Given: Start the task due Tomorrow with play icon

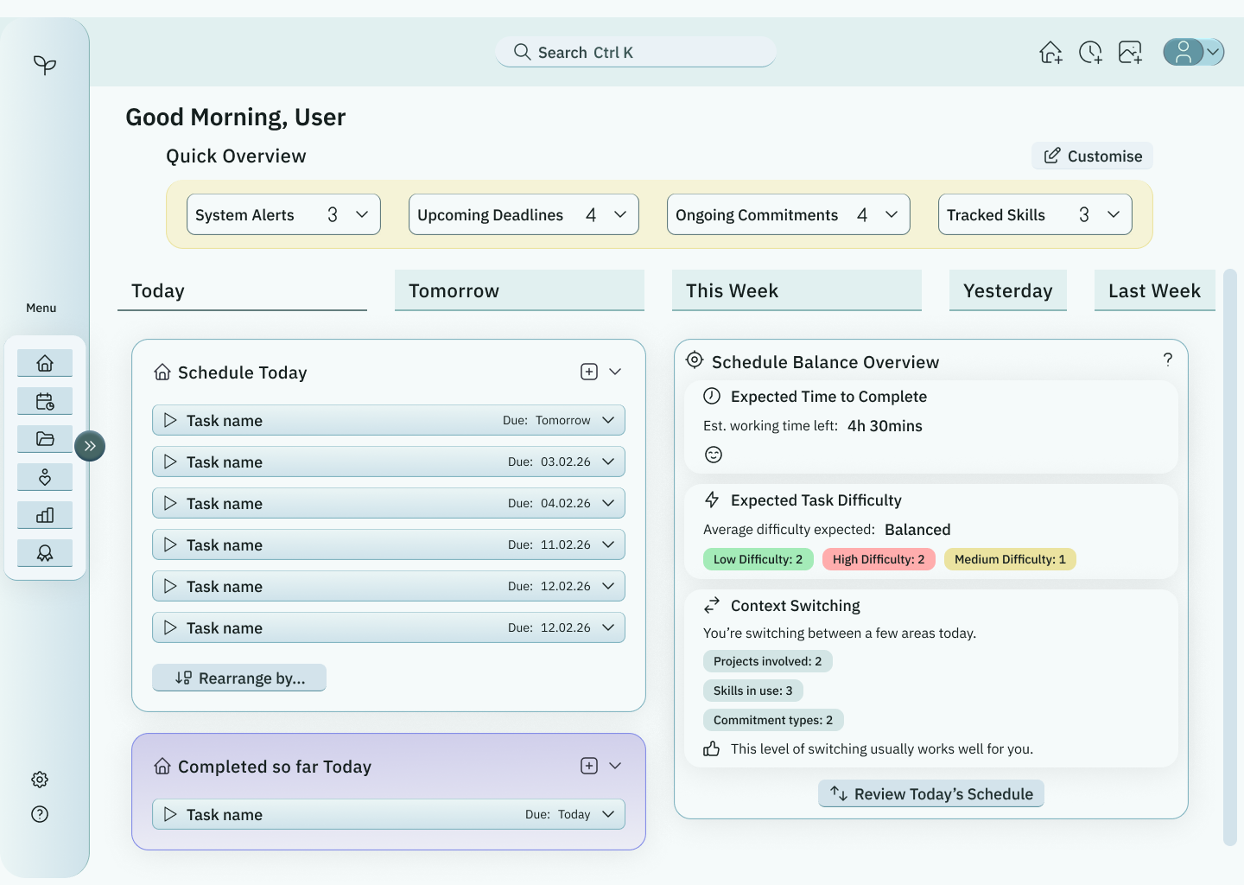Looking at the screenshot, I should tap(170, 420).
